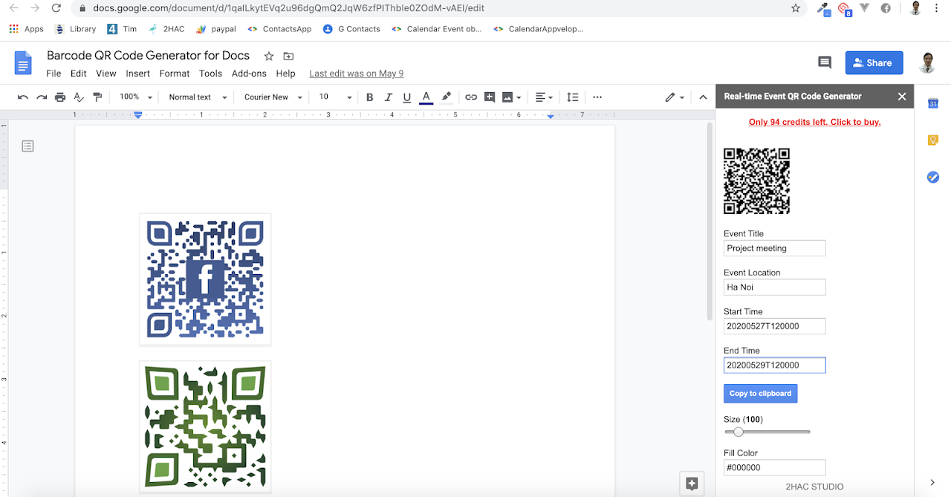Viewport: 951px width, 497px height.
Task: Click the Explore button at bottom
Action: tap(692, 484)
